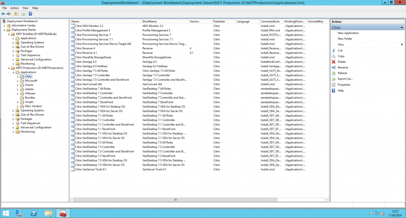This screenshot has width=406, height=218.
Task: Click the Up One Level toolbar icon
Action: [17, 14]
